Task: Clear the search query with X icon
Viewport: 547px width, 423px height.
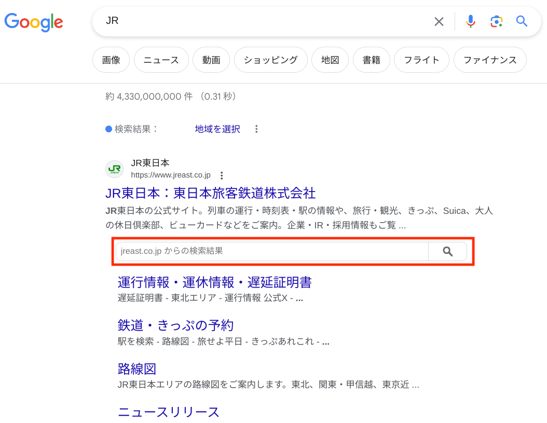Action: [x=439, y=21]
